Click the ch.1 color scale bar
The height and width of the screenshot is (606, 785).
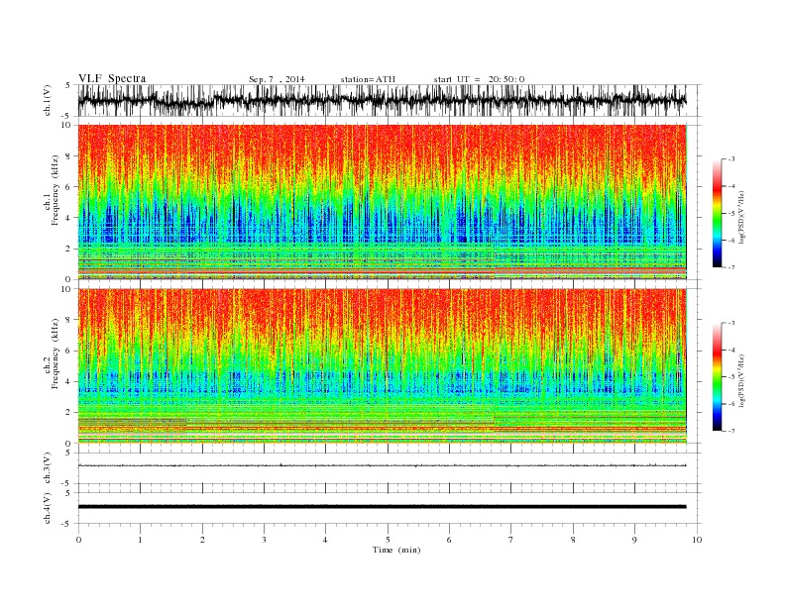pyautogui.click(x=718, y=213)
